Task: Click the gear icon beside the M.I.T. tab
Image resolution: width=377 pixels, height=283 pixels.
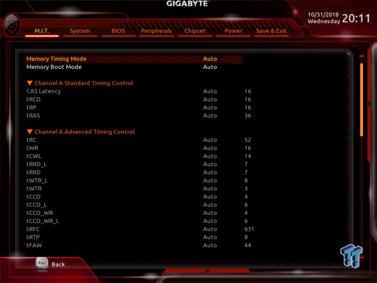Action: (12, 26)
